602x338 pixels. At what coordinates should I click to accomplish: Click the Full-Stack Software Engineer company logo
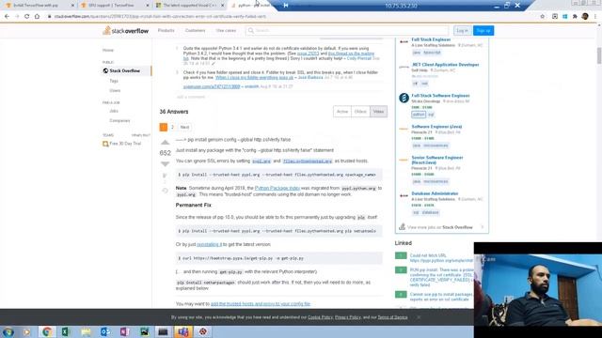404,98
